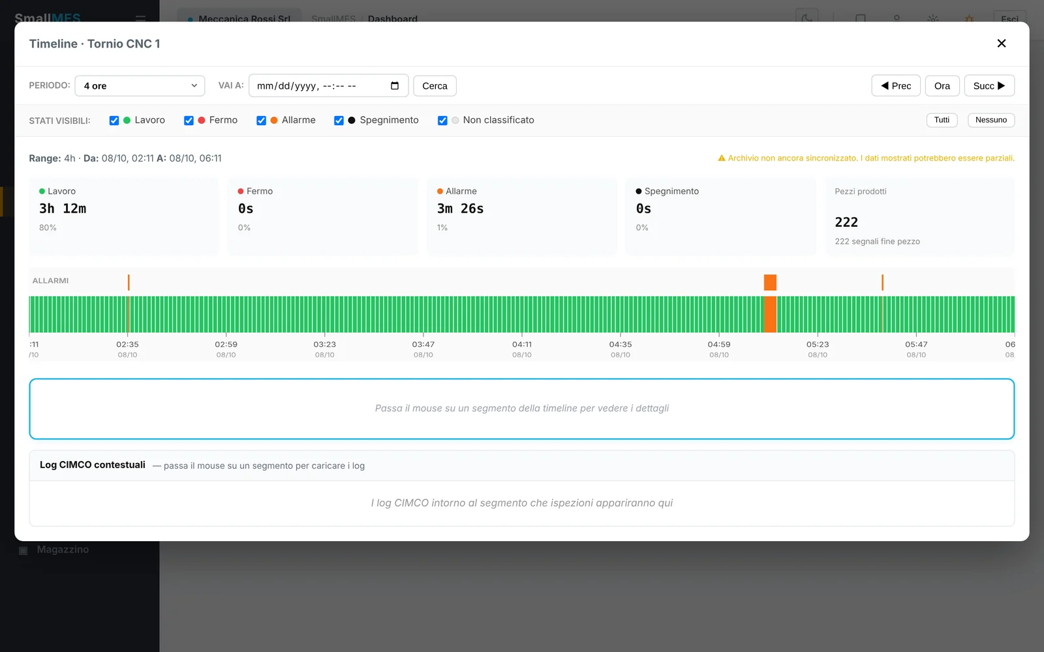Click the orange Allarme dot in visible states
The width and height of the screenshot is (1044, 652).
pyautogui.click(x=274, y=120)
